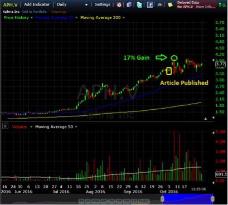Share chart via the Twitter bird icon
228x205 pixels.
pos(139,4)
